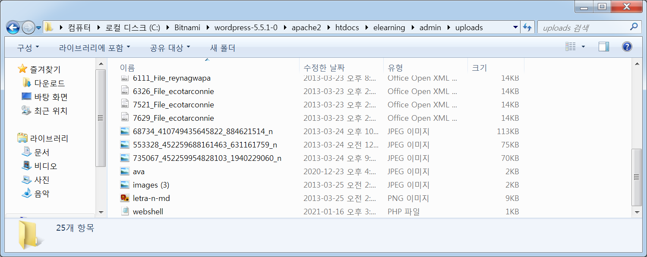Open the 구성 menu

[28, 47]
